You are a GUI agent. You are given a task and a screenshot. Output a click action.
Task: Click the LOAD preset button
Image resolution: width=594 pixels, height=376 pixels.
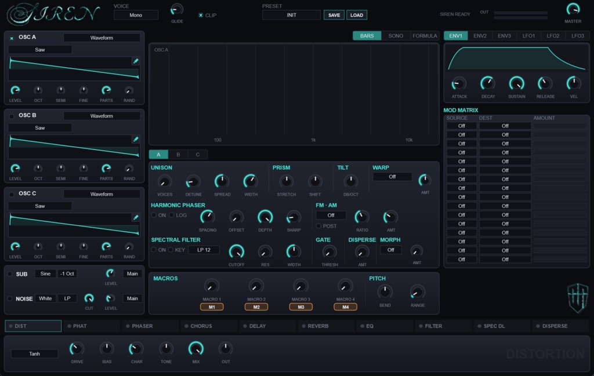pyautogui.click(x=357, y=15)
